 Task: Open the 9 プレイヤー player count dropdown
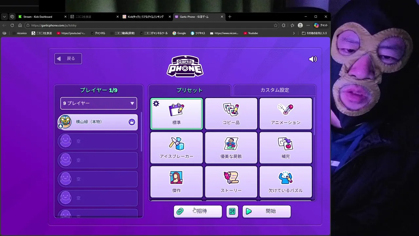(x=99, y=103)
